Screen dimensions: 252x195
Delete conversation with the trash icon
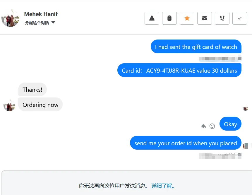click(x=169, y=18)
